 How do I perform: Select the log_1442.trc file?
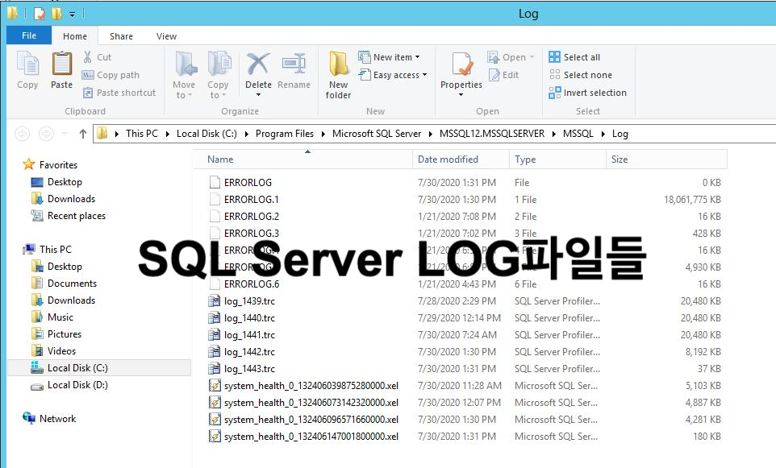[x=249, y=351]
